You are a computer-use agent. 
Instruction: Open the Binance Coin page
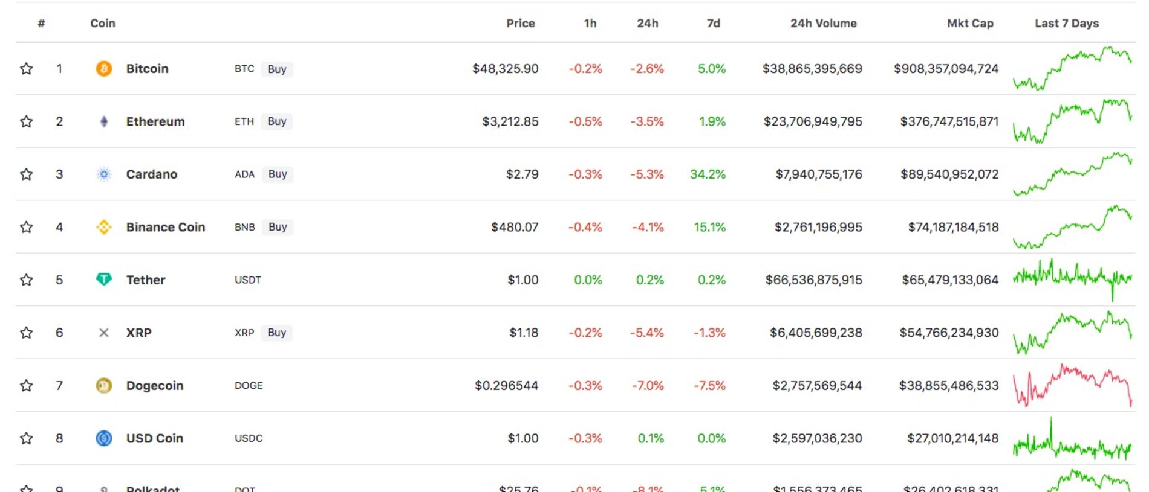166,227
